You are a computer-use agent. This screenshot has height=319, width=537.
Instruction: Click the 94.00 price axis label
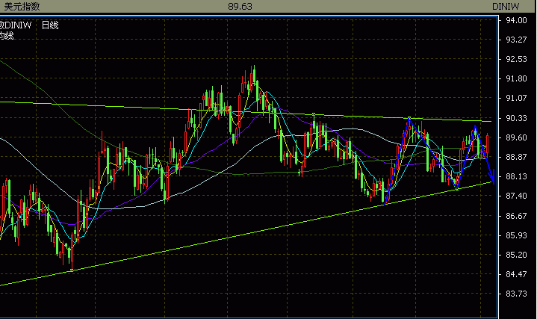click(x=516, y=20)
